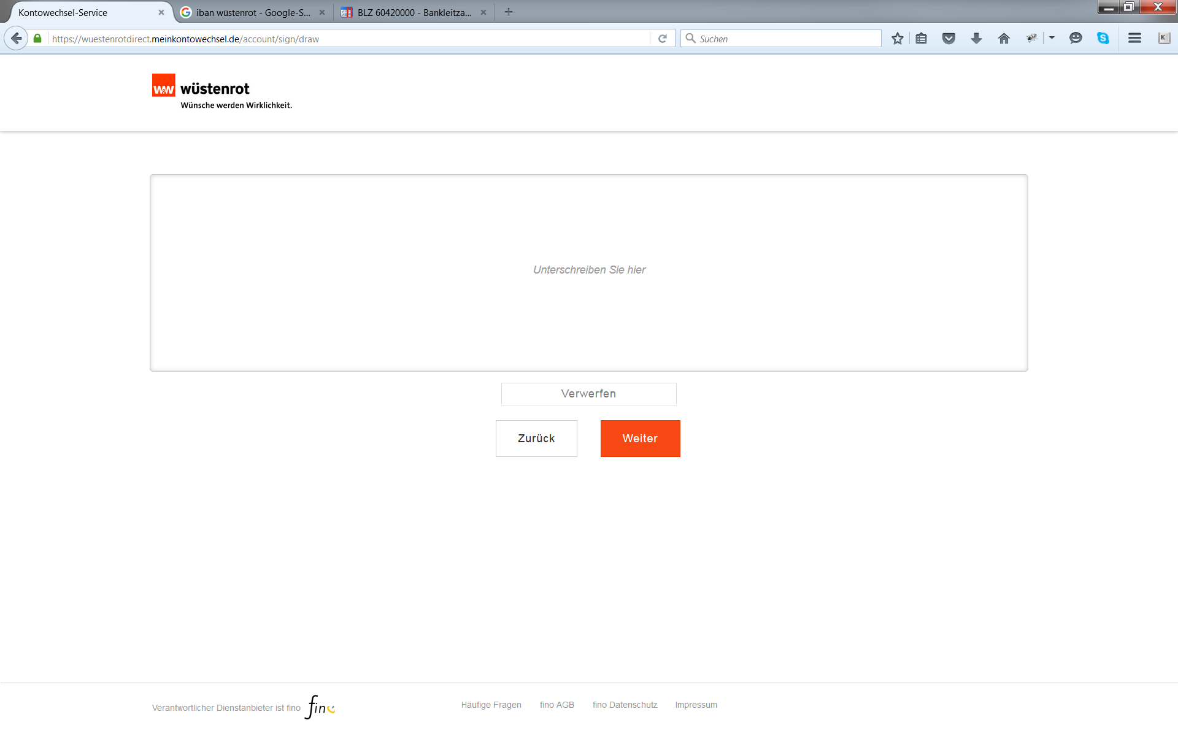
Task: Switch to iban wüstenrot Google tab
Action: coord(253,12)
